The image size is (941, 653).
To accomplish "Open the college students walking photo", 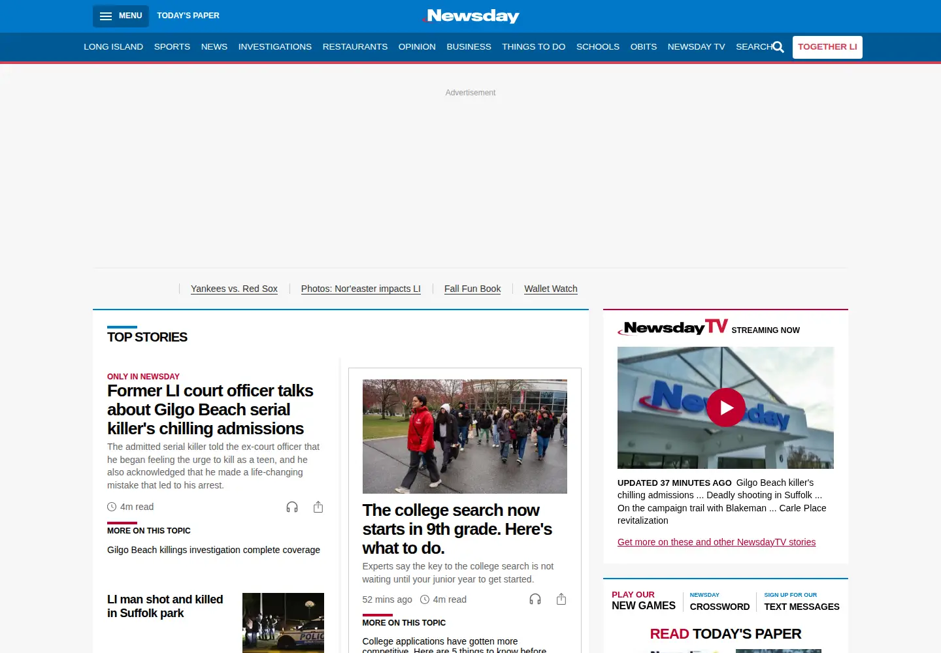I will click(465, 436).
